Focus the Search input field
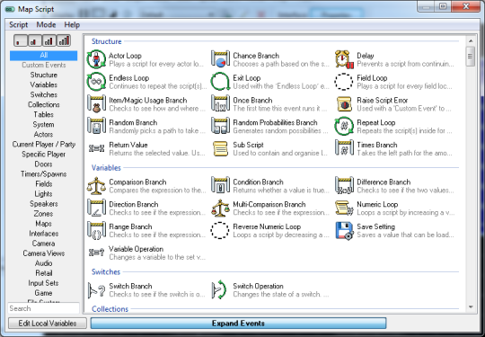Viewport: 485px width, 337px height. pos(44,308)
